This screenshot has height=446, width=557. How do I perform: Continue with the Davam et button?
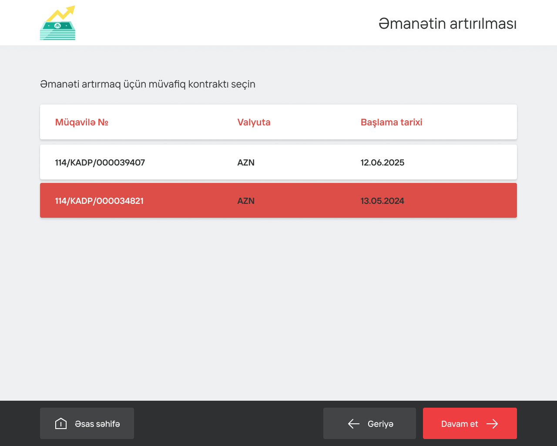(470, 423)
